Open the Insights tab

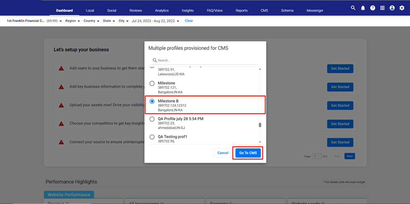pyautogui.click(x=188, y=11)
